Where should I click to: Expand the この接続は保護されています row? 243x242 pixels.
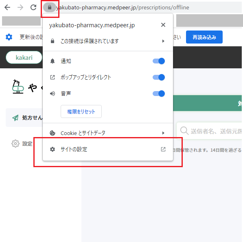108,41
